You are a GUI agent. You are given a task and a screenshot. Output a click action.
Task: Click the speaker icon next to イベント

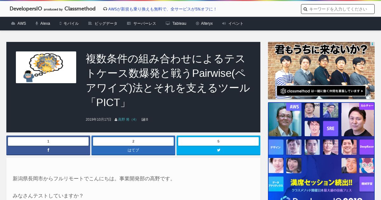(x=224, y=23)
